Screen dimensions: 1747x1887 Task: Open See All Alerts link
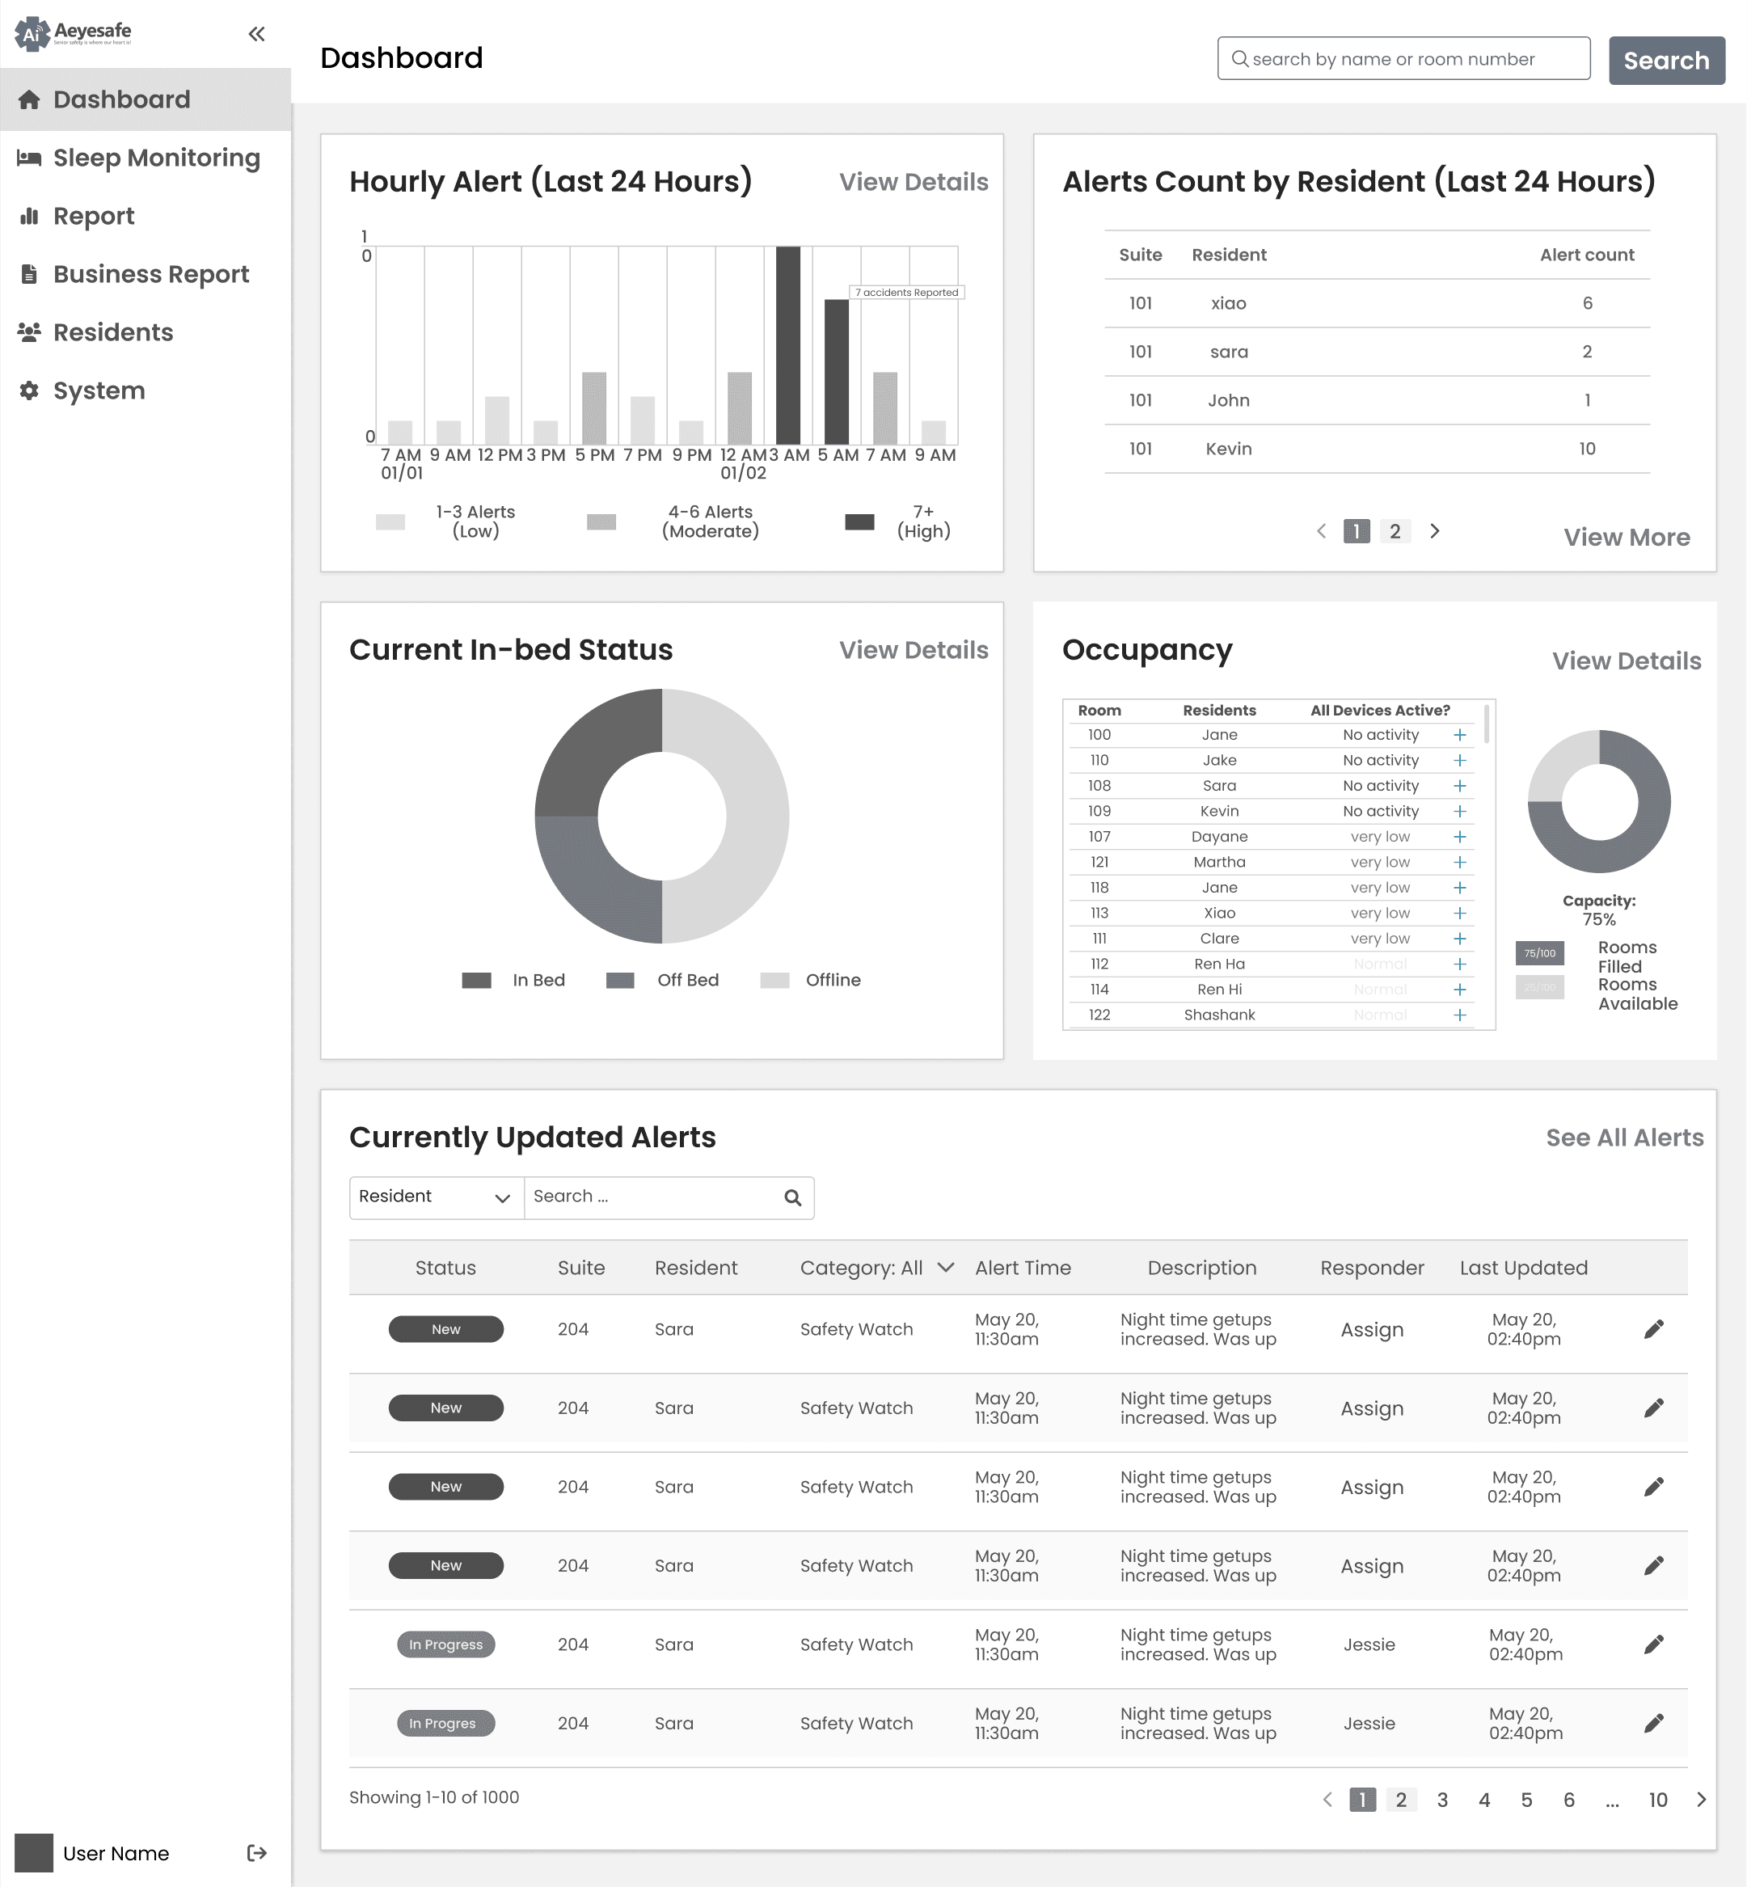coord(1624,1138)
